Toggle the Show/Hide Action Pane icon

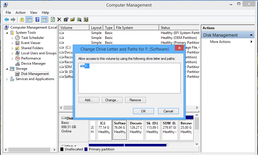pyautogui.click(x=44, y=20)
